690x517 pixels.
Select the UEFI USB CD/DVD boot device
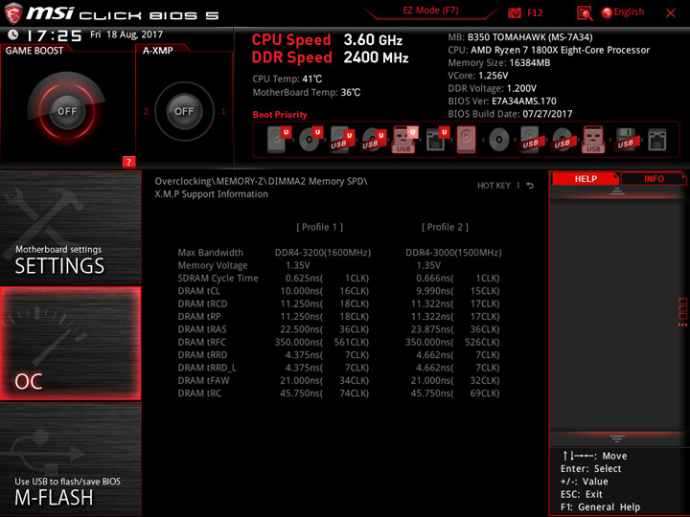point(374,140)
